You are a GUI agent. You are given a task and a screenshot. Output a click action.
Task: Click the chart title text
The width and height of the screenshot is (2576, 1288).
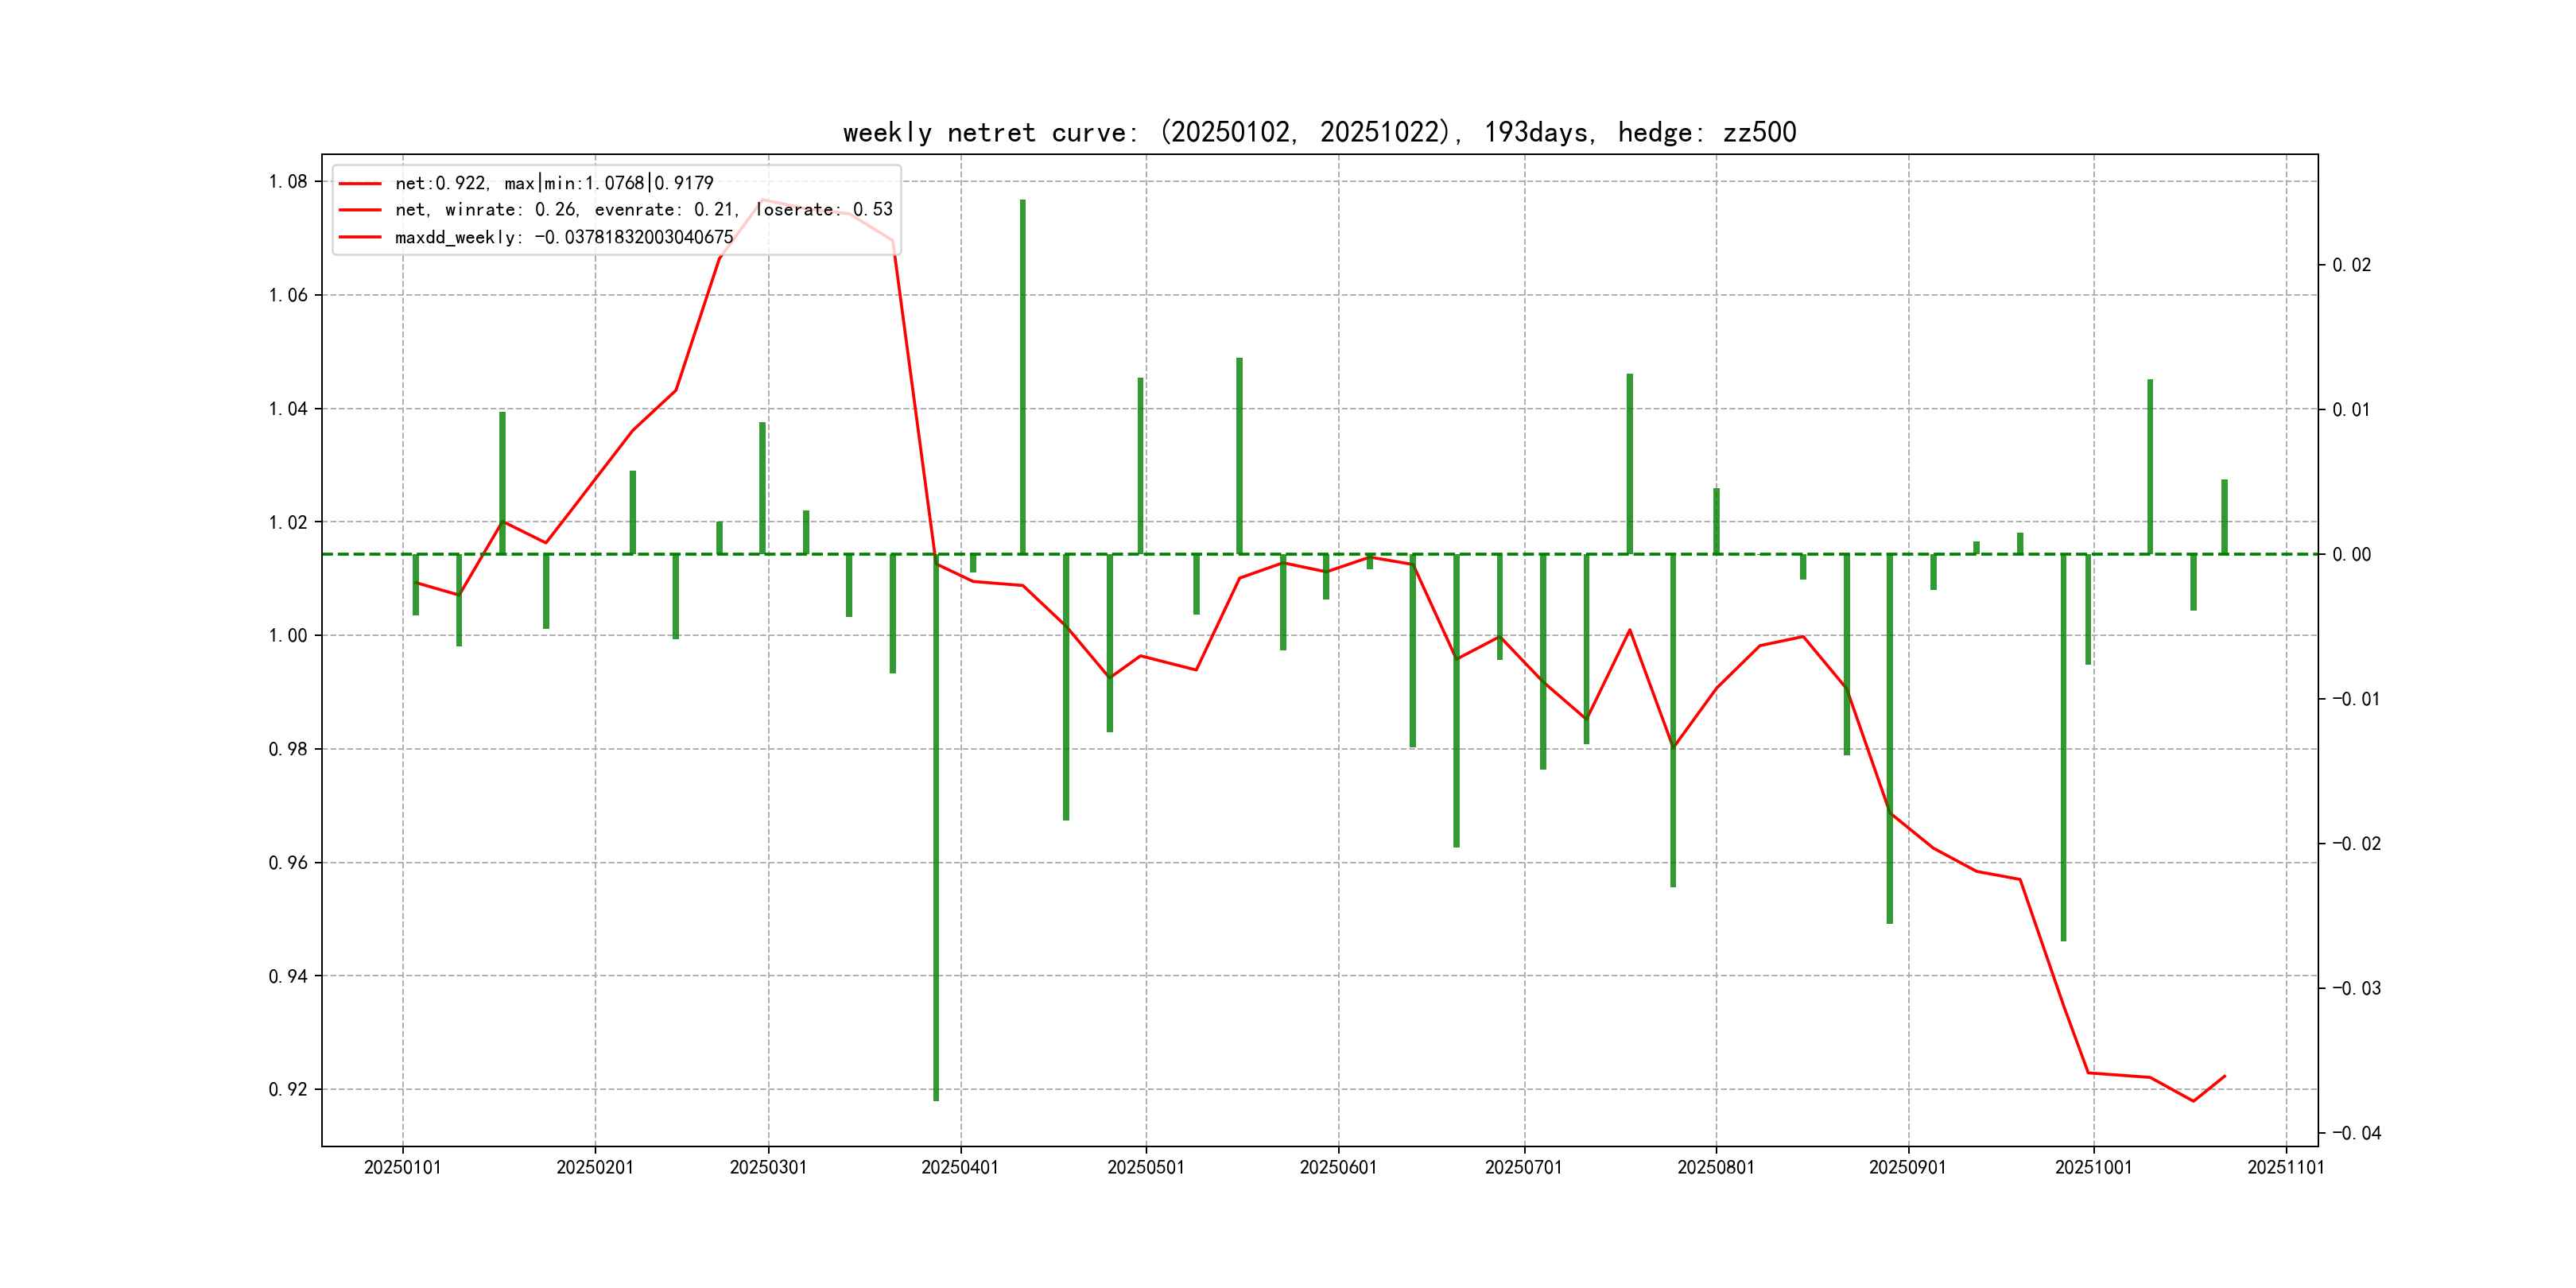[1319, 132]
